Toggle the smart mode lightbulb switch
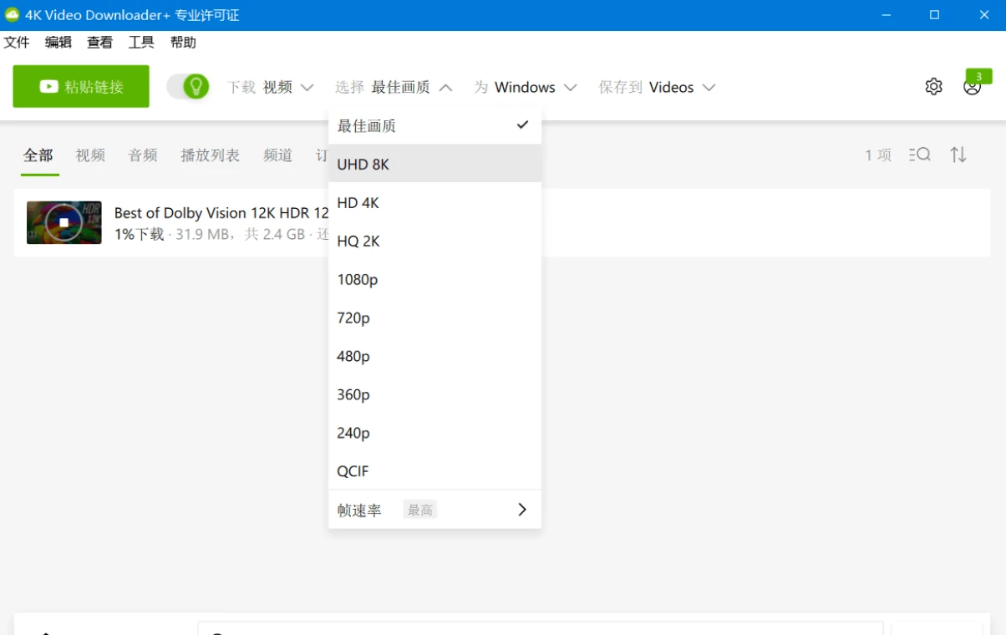 click(x=187, y=86)
